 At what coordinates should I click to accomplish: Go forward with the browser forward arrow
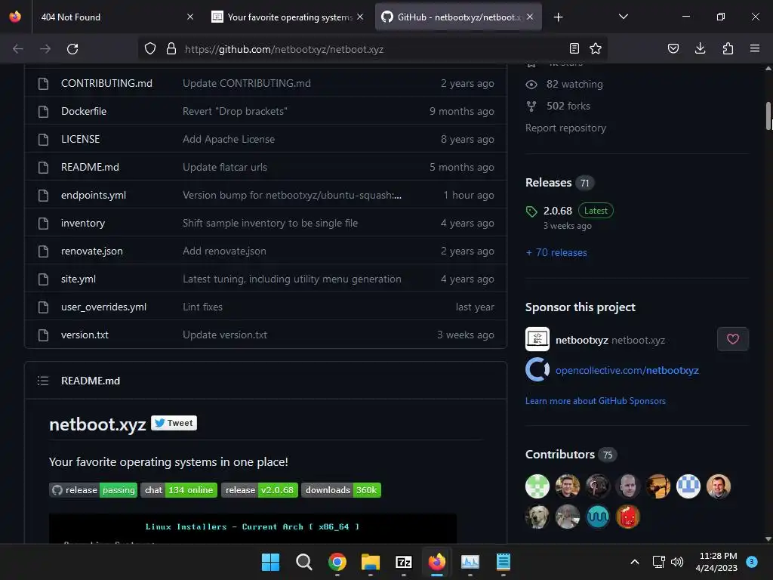coord(45,49)
